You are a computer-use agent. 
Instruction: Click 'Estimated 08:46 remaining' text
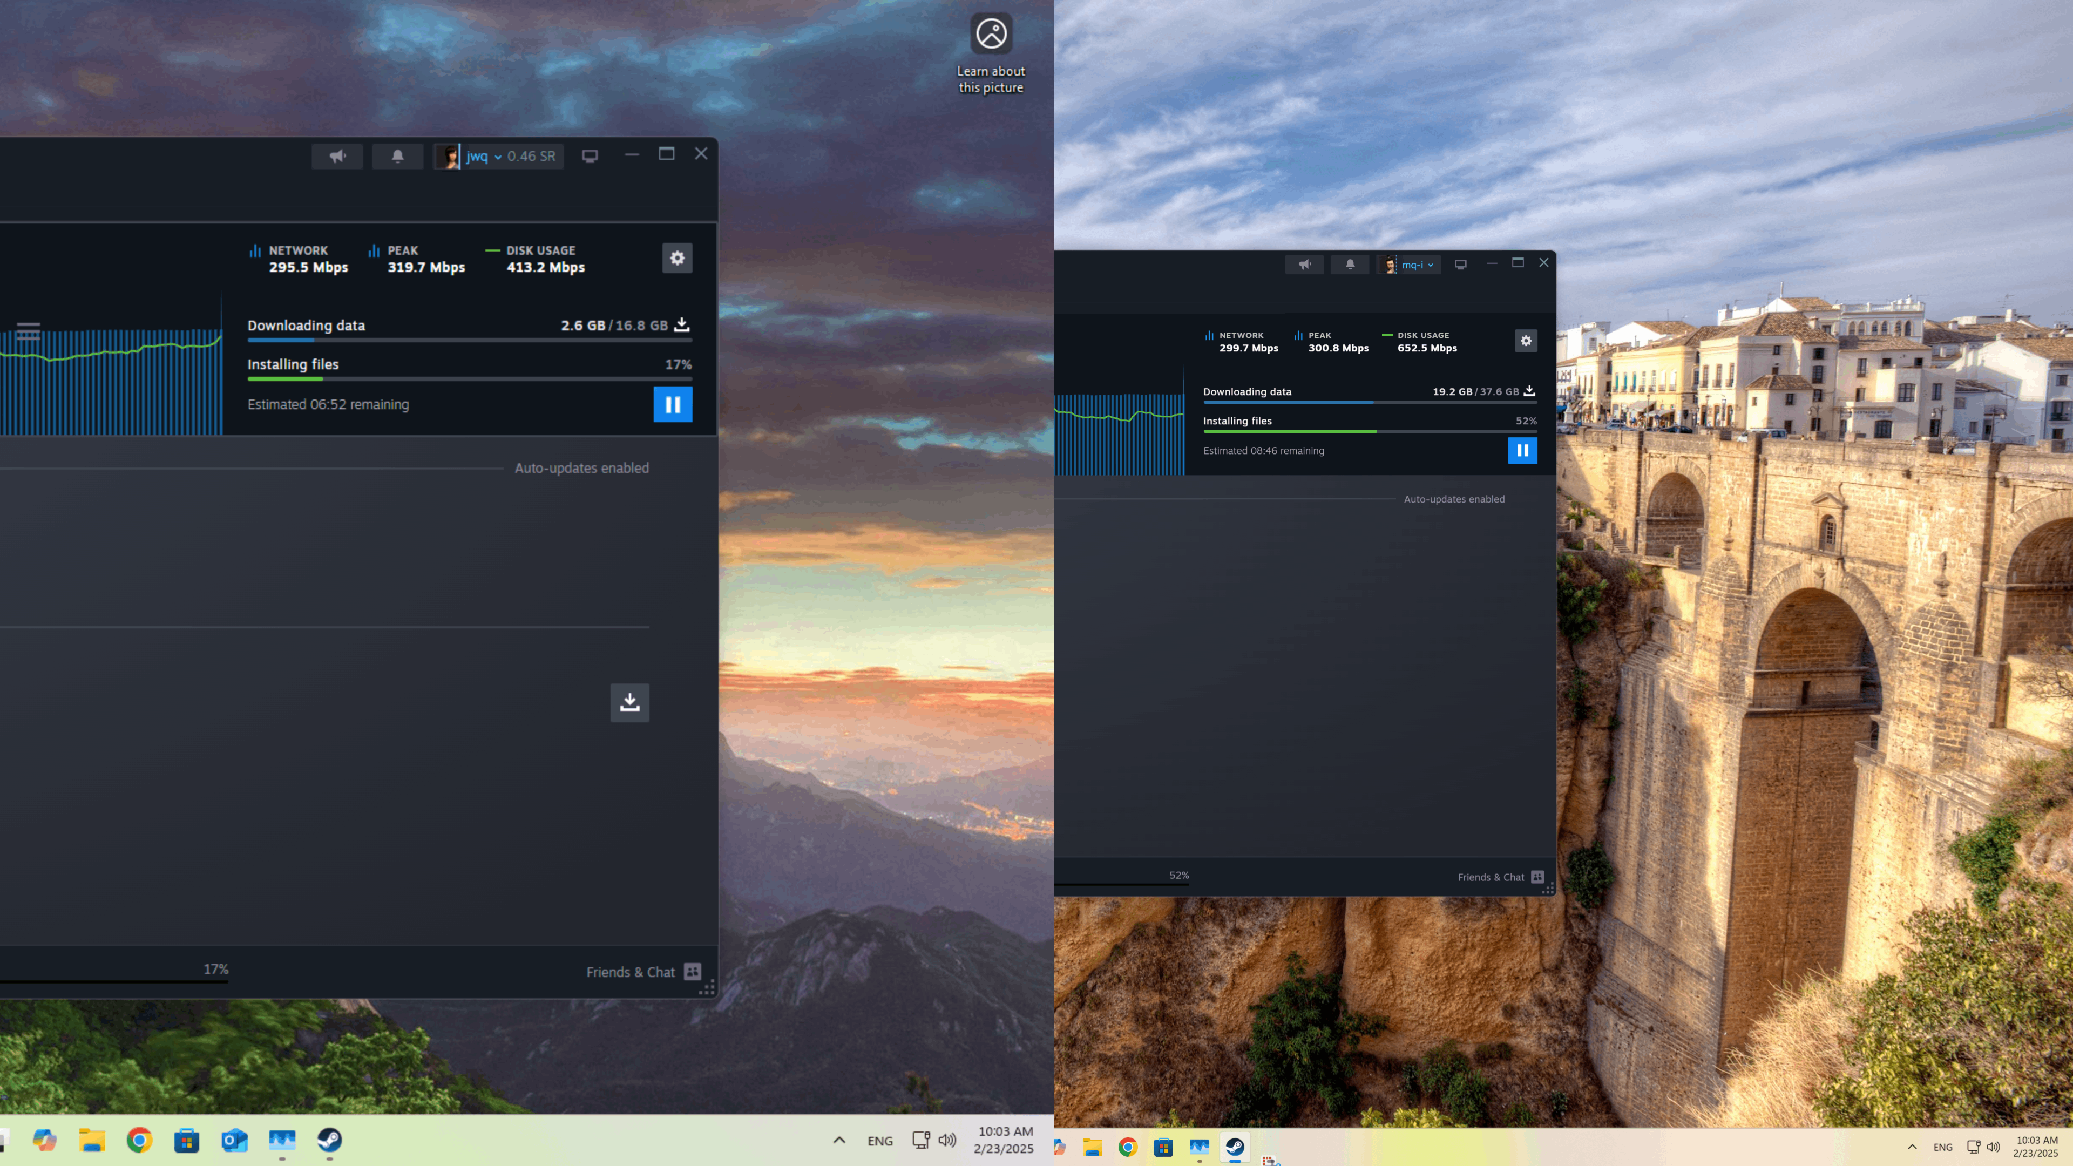pyautogui.click(x=1263, y=451)
